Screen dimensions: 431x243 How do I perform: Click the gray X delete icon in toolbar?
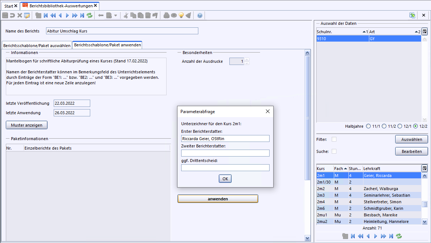[20, 15]
